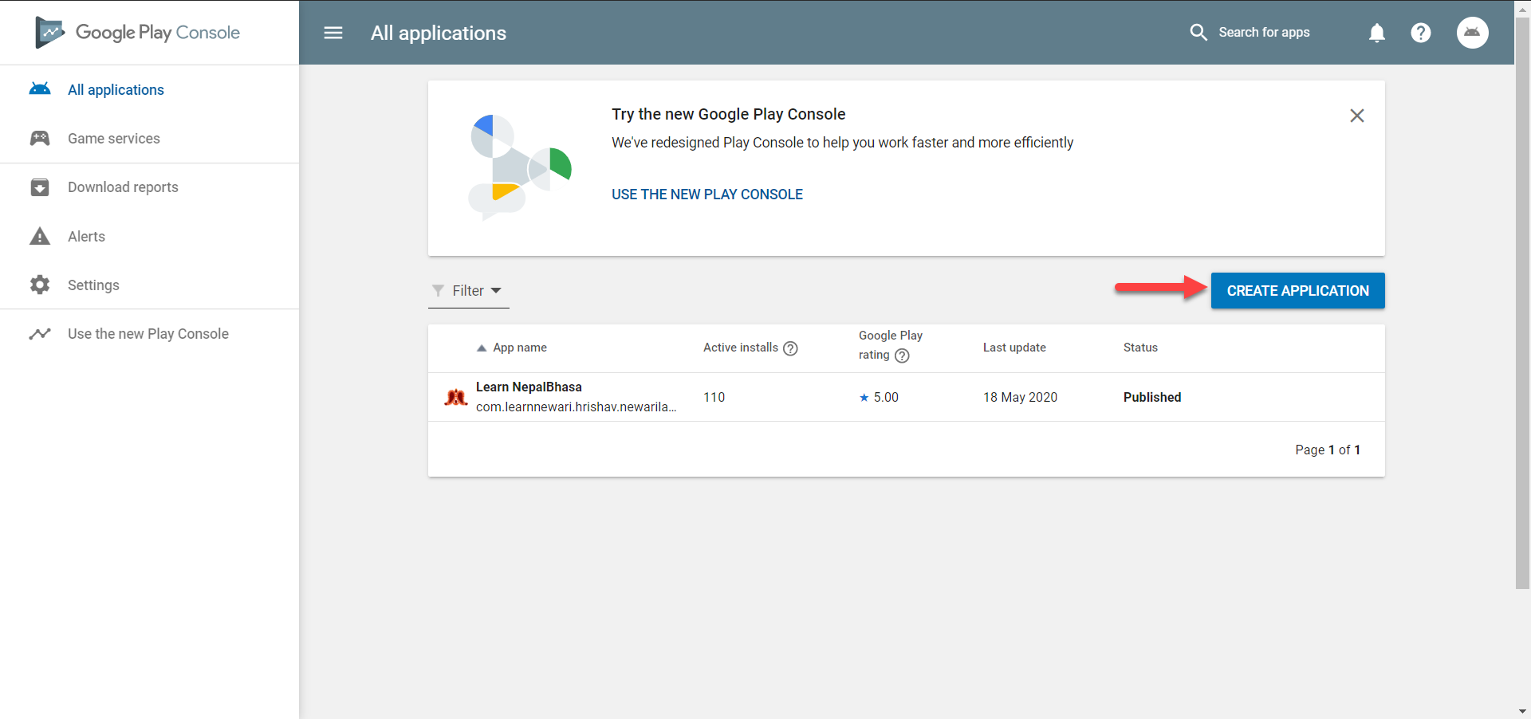Open Download reports
This screenshot has width=1531, height=719.
coord(123,187)
